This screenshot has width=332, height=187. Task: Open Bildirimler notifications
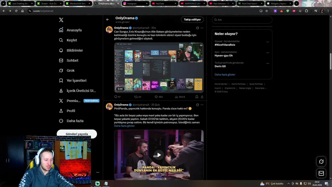(x=71, y=50)
